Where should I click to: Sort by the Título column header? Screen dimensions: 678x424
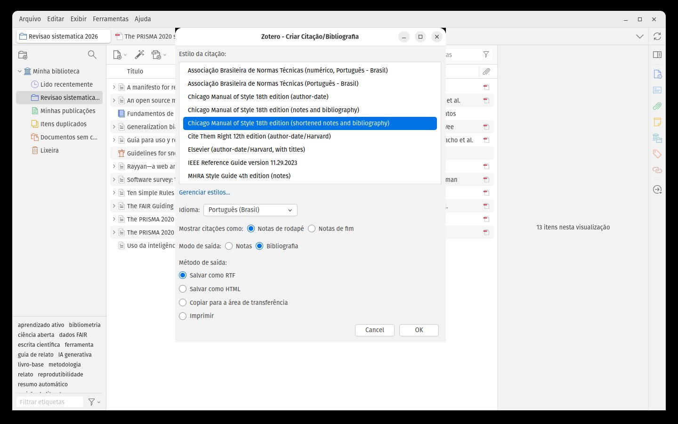pyautogui.click(x=135, y=72)
